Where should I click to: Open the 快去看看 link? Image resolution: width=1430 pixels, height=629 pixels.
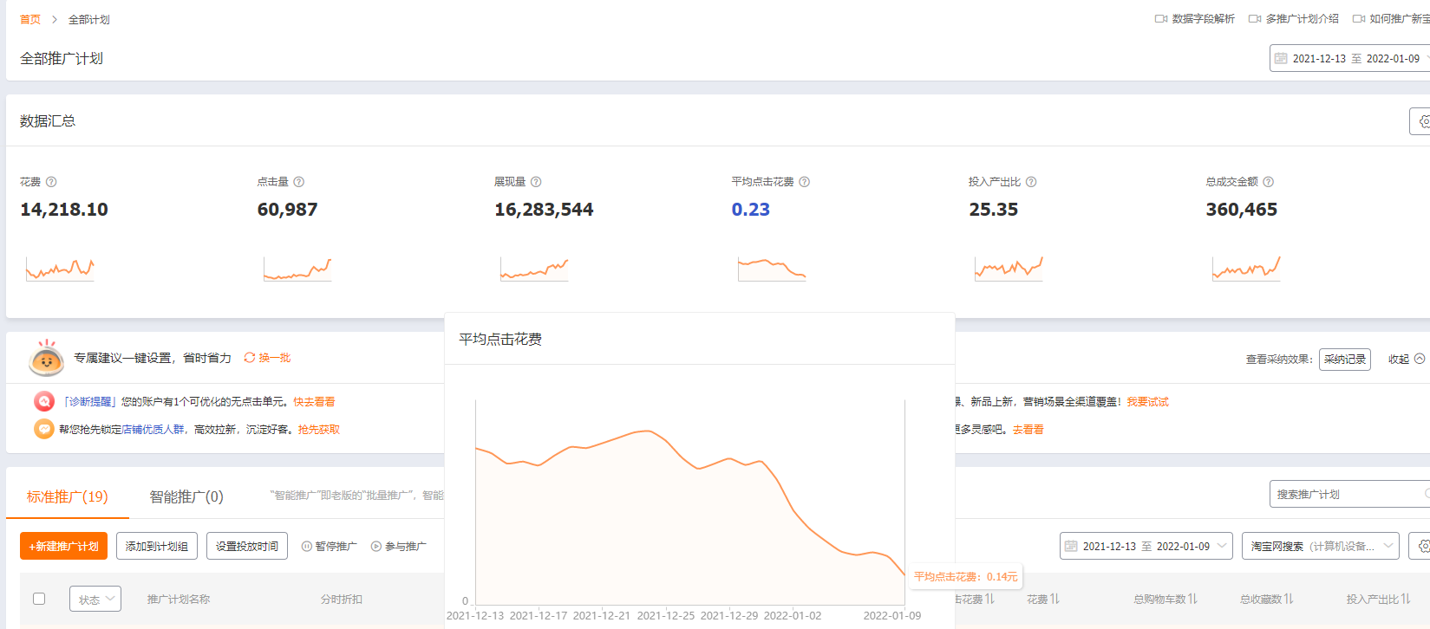click(x=314, y=402)
